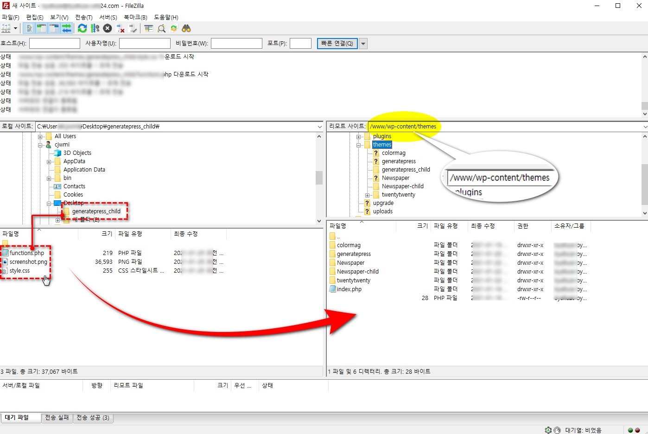Image resolution: width=648 pixels, height=434 pixels.
Task: Open the directory listing filters icon
Action: click(x=148, y=28)
